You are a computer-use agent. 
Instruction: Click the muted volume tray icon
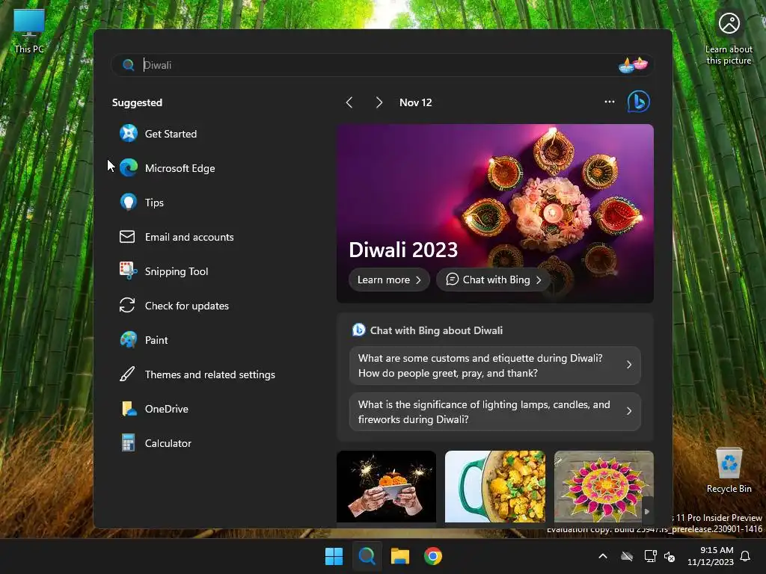pos(670,556)
